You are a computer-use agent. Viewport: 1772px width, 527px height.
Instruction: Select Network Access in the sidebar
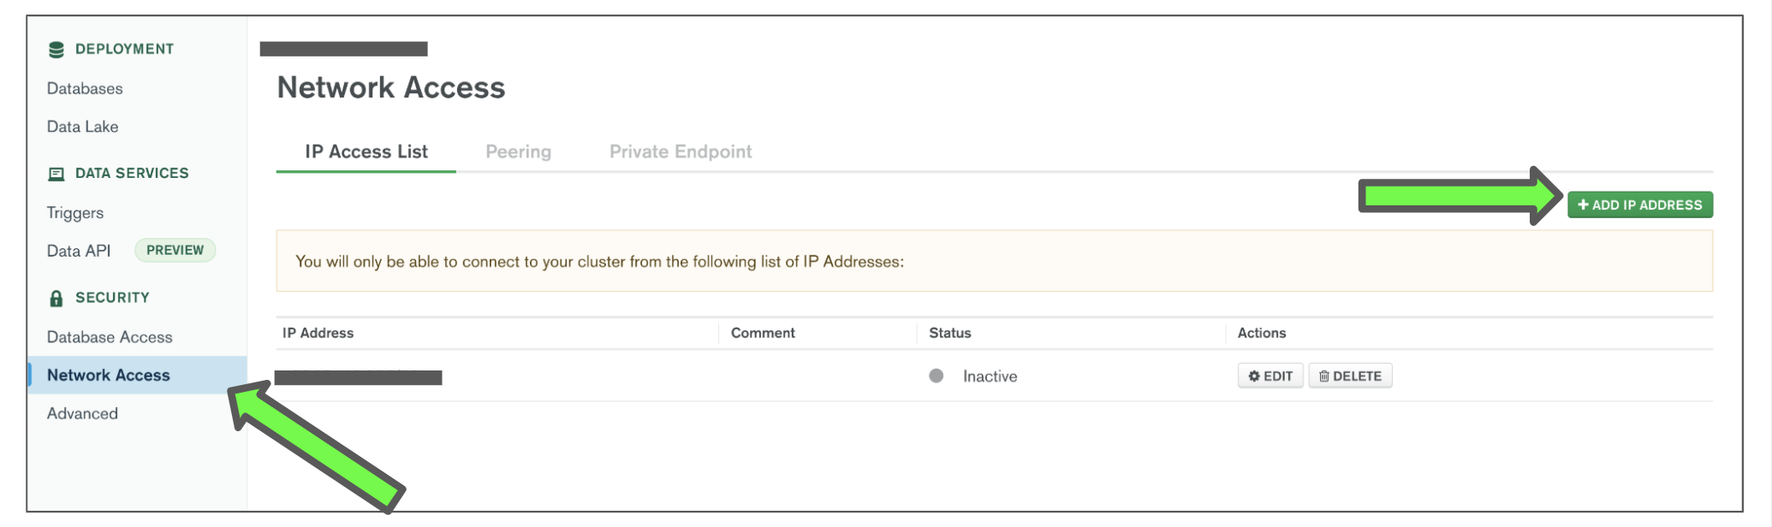(109, 375)
